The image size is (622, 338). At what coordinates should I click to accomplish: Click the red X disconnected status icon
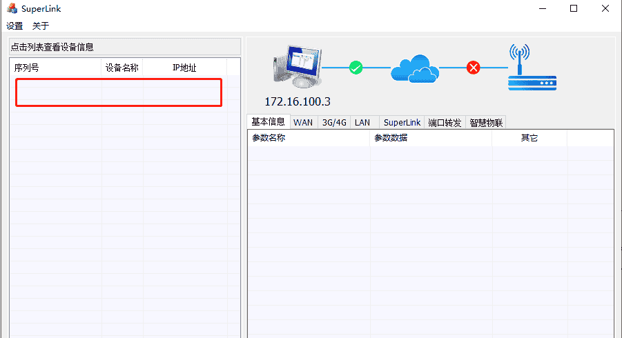[474, 68]
